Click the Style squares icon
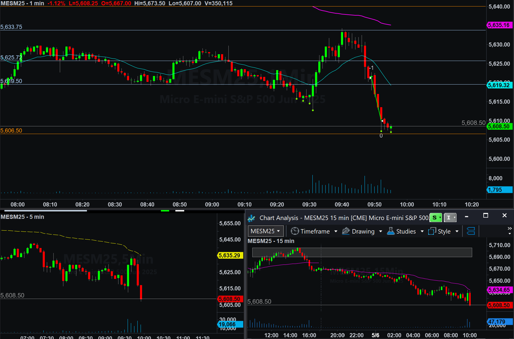Image resolution: width=514 pixels, height=339 pixels. 432,231
